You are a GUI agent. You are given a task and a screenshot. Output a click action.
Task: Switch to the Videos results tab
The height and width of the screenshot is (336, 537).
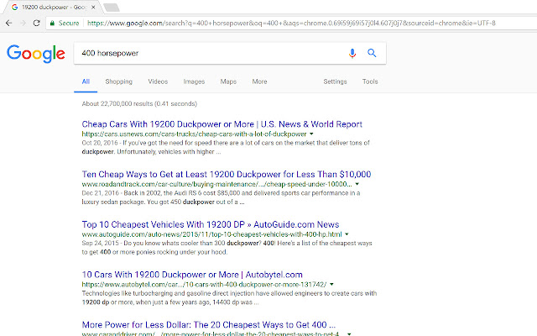158,81
